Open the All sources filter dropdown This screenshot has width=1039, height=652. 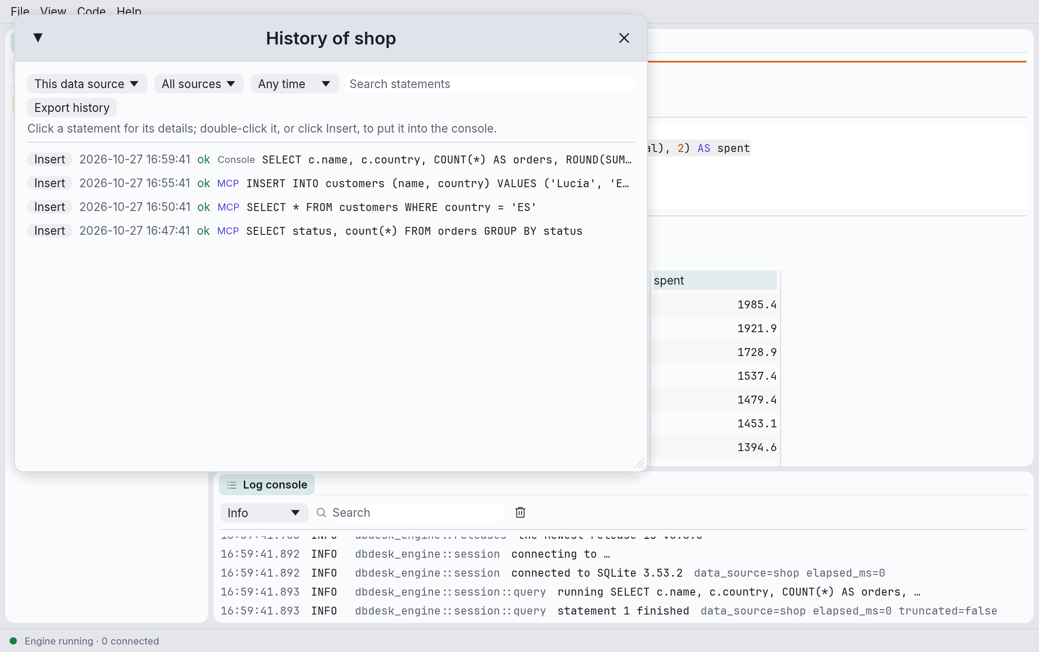tap(199, 84)
